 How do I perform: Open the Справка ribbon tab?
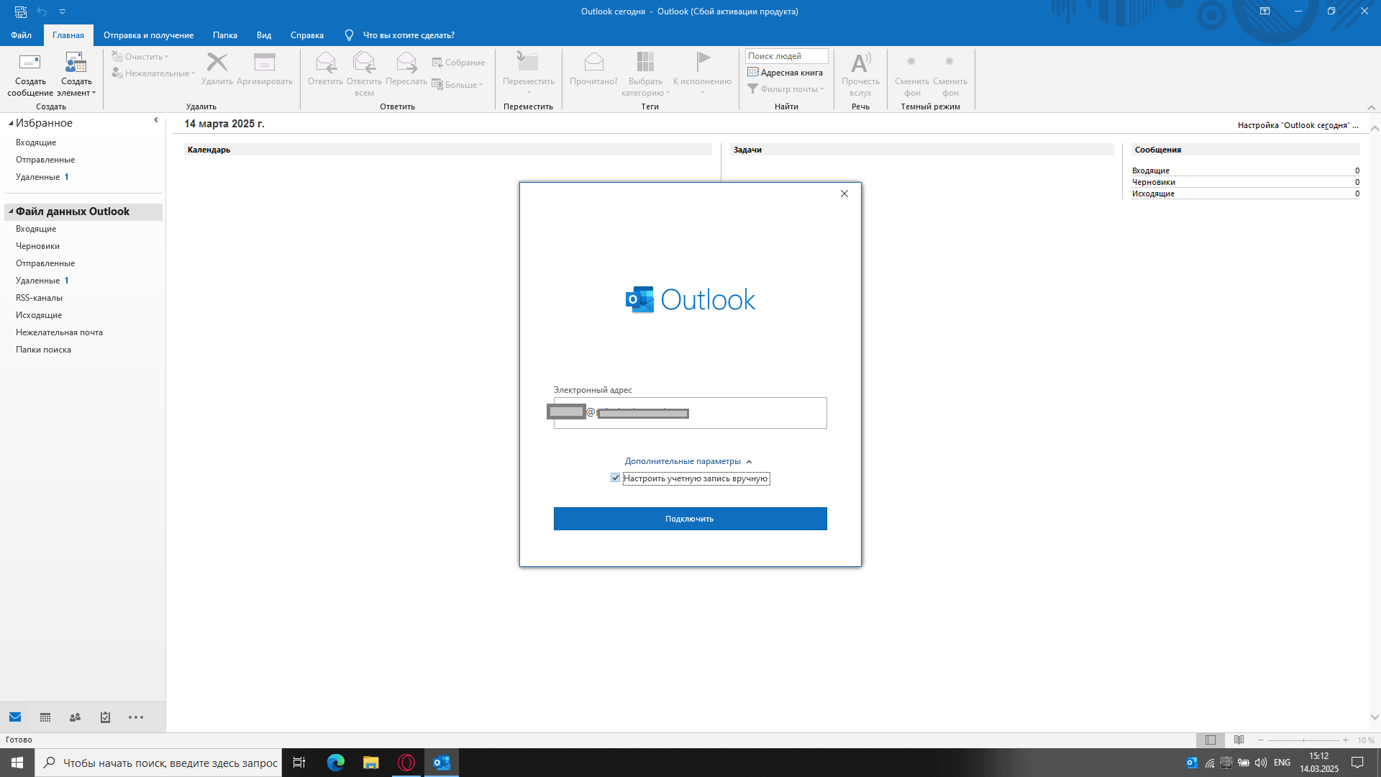point(307,35)
